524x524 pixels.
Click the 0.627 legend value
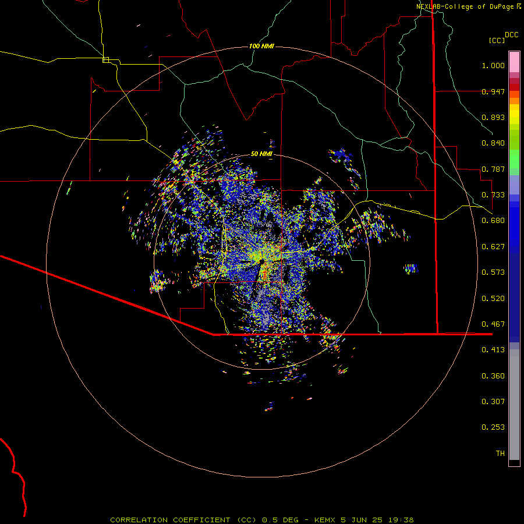coord(493,247)
